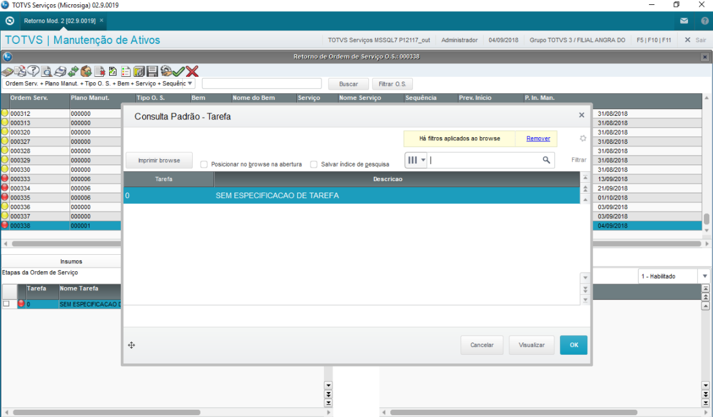This screenshot has width=713, height=417.
Task: Click the Filtrar label in dialog
Action: 578,160
